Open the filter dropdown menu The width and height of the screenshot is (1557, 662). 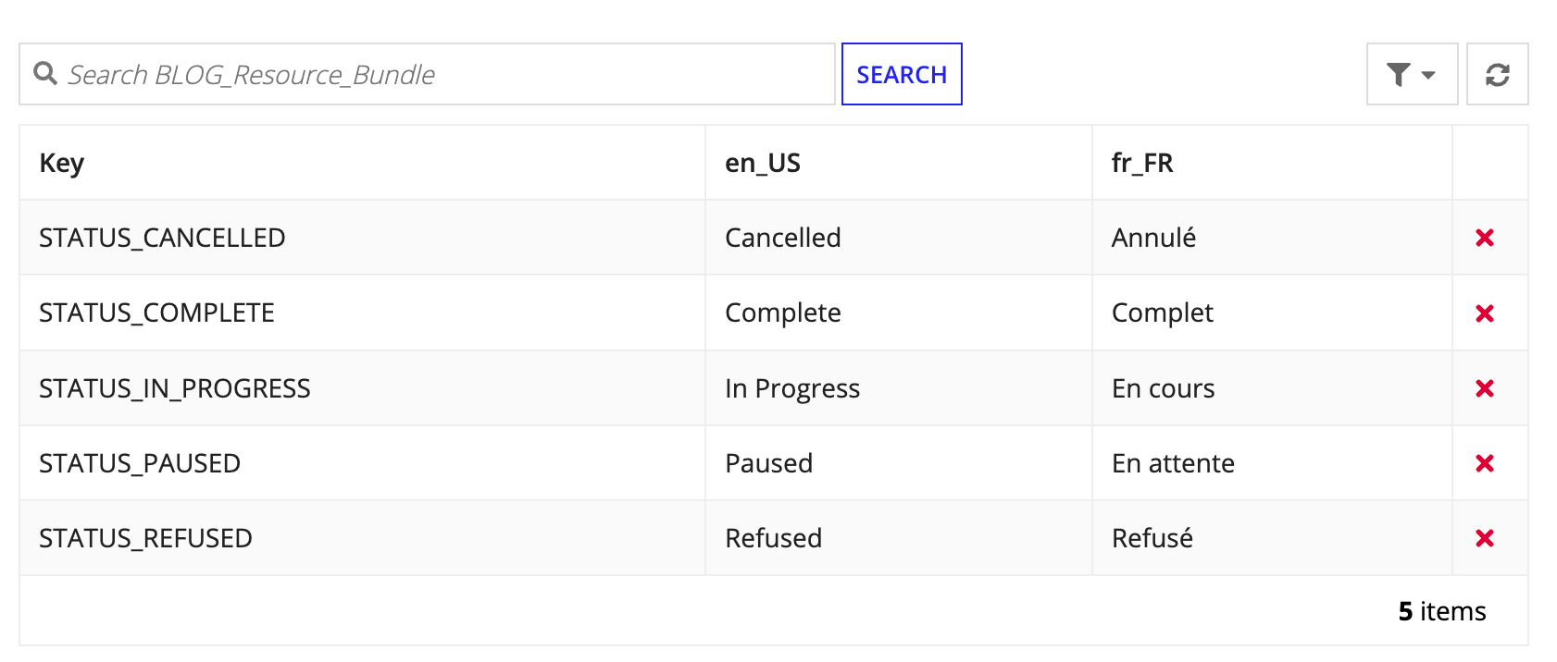coord(1411,75)
